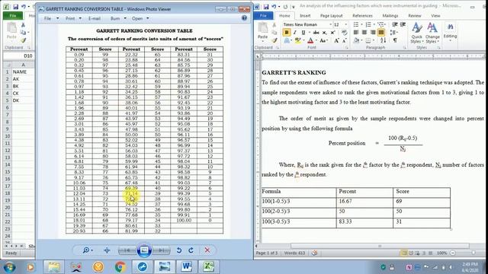Viewport: 488px width, 274px height.
Task: Click Format Painter in Word clipboard
Action: 274,40
